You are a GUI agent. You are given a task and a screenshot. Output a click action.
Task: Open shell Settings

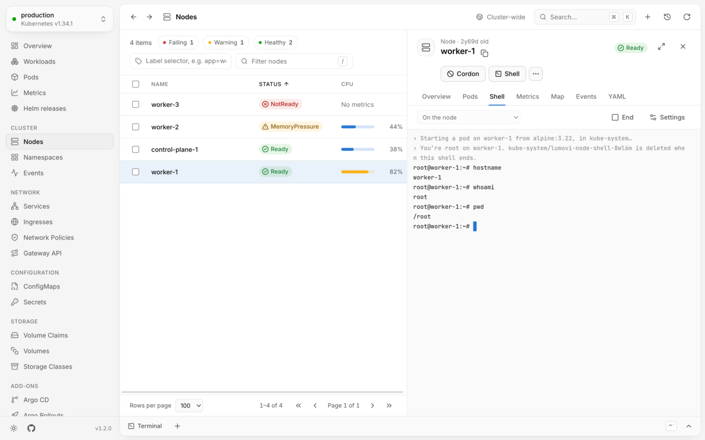point(667,117)
